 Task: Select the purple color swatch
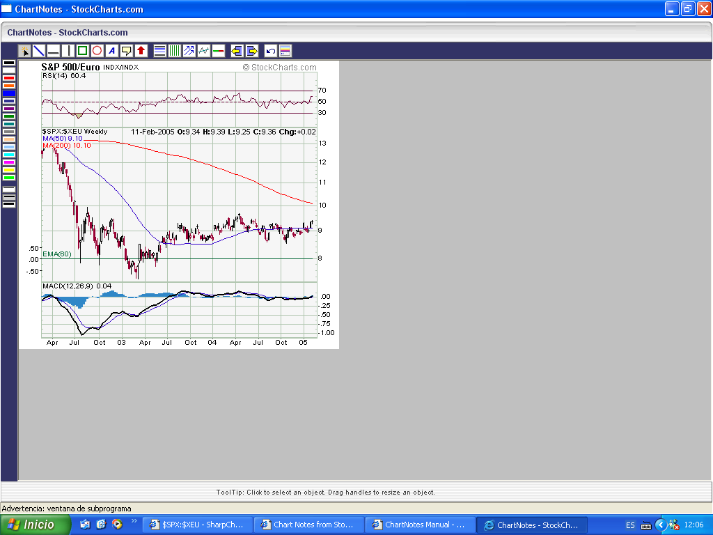[x=9, y=109]
